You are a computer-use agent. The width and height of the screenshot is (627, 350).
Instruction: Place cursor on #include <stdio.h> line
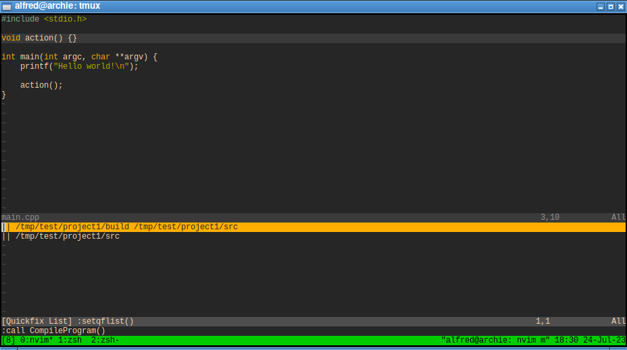(44, 19)
